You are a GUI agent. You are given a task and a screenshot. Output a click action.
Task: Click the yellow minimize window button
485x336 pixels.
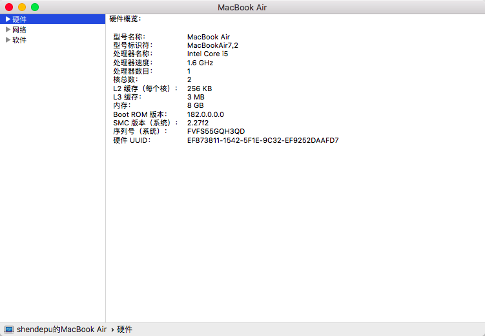22,7
